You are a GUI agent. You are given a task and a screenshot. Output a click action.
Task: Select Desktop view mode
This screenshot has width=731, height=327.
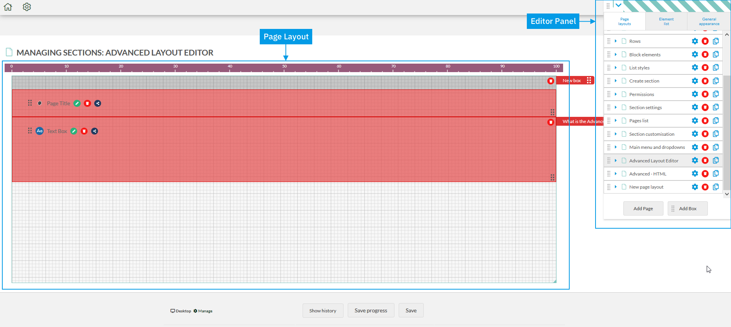point(181,311)
